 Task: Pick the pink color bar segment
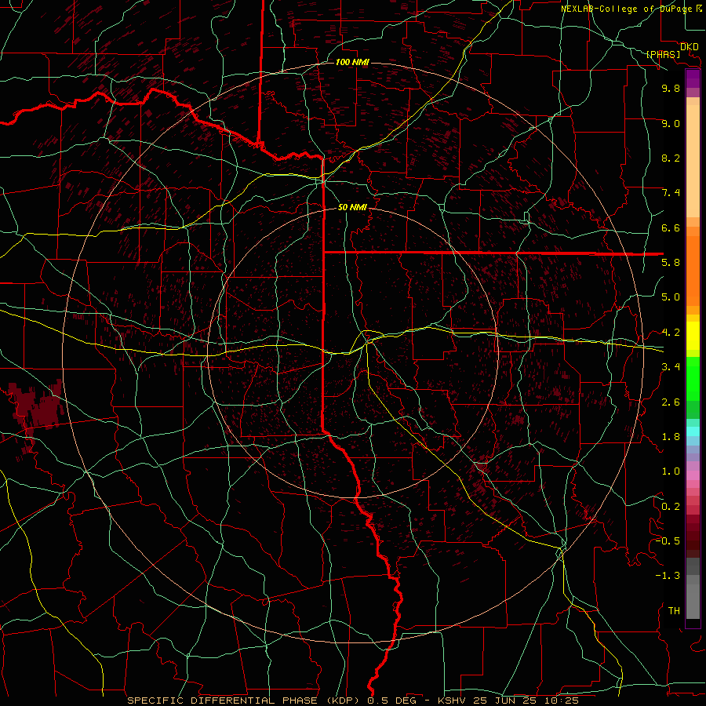[693, 475]
